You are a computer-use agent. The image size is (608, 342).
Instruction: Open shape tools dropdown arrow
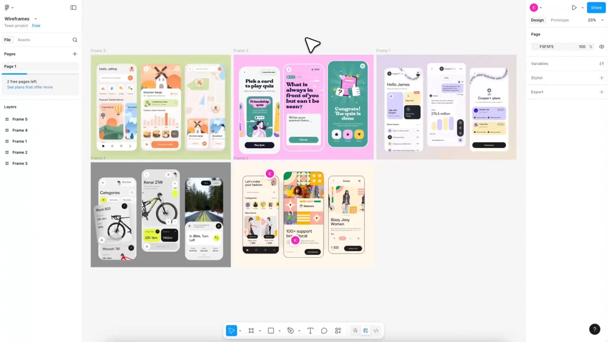pyautogui.click(x=279, y=331)
